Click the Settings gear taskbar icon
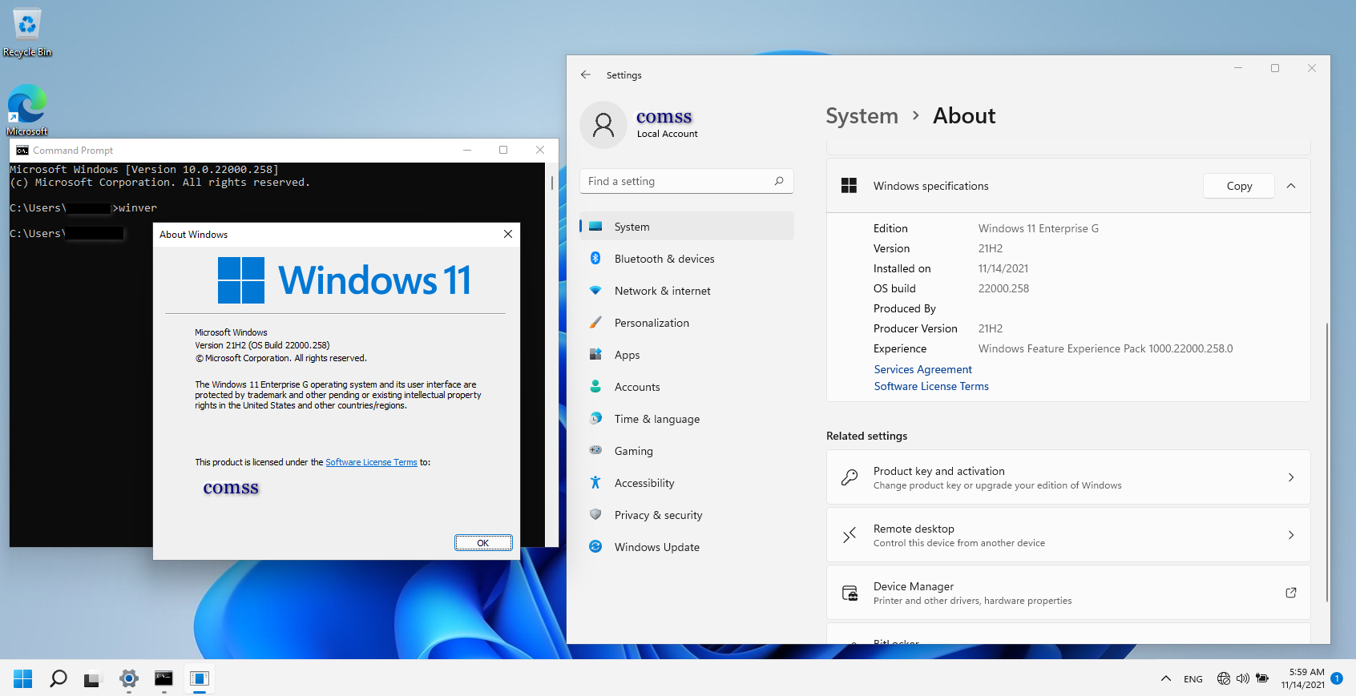Image resolution: width=1356 pixels, height=696 pixels. [x=129, y=678]
